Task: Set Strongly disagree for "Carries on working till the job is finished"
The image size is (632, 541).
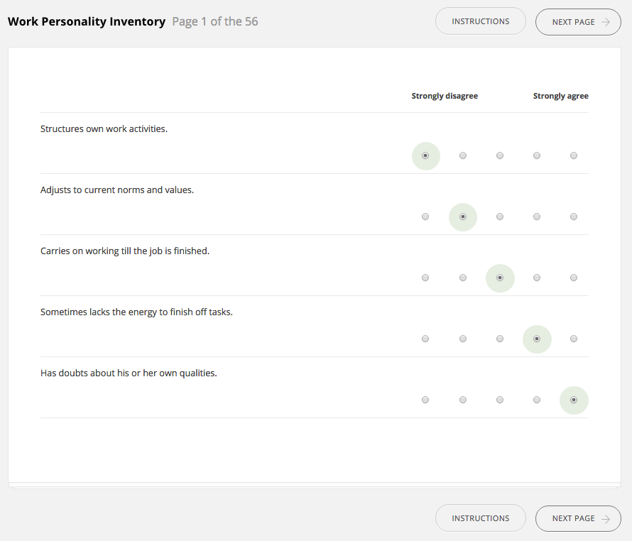Action: point(425,278)
